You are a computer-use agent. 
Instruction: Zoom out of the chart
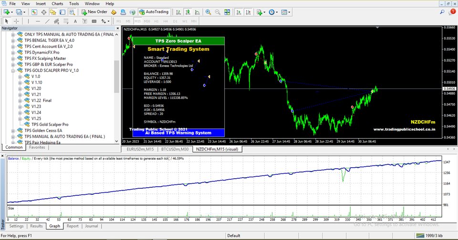pos(218,12)
